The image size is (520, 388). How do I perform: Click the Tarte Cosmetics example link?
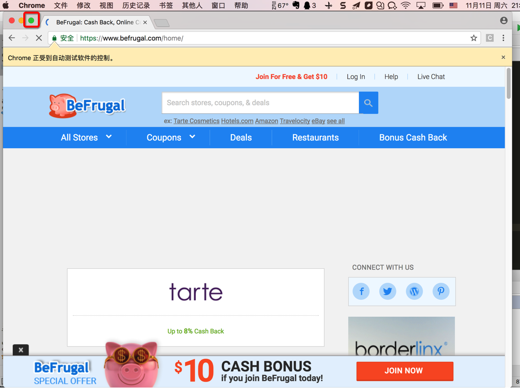click(196, 121)
